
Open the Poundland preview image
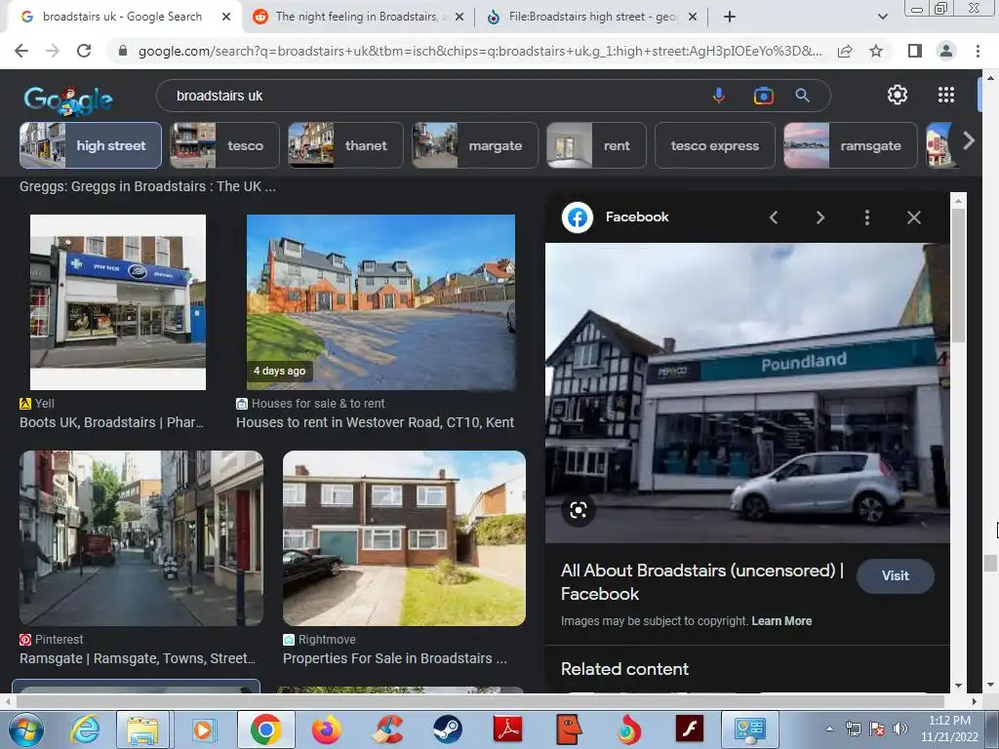(x=747, y=392)
